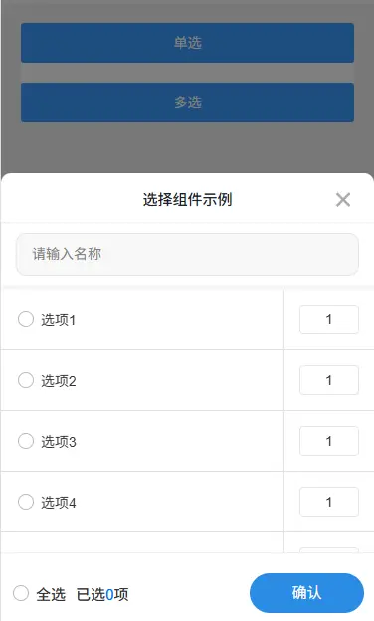The image size is (374, 621).
Task: Click the 确认 confirm button
Action: (x=306, y=593)
